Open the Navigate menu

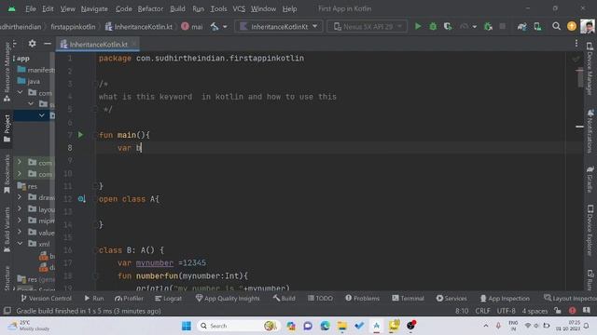94,8
